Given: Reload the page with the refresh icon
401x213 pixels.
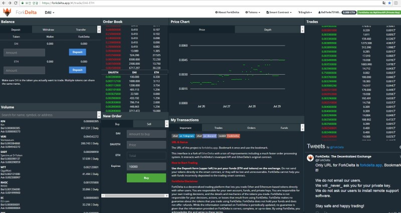Looking at the screenshot, I should (16, 3).
